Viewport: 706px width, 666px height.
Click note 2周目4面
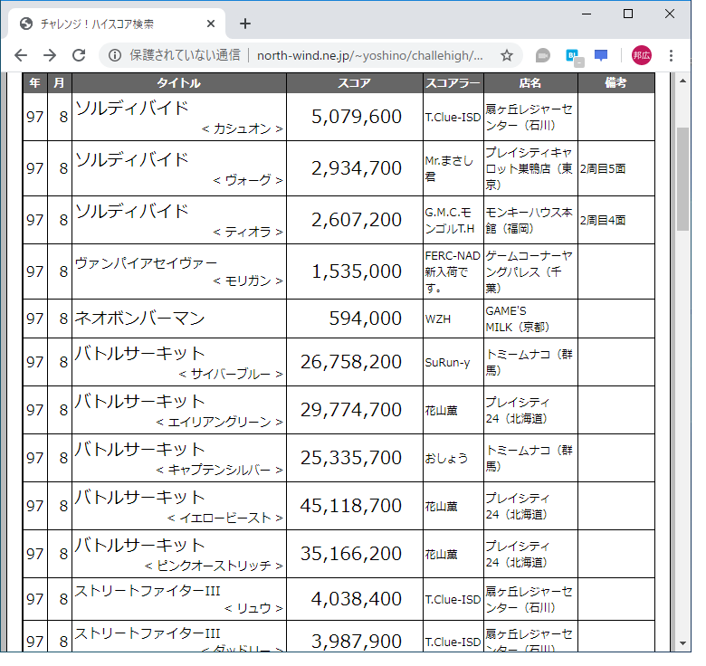coord(603,221)
